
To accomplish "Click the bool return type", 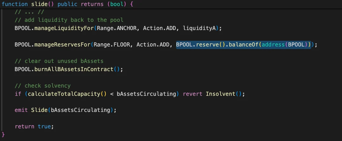I will click(117, 4).
